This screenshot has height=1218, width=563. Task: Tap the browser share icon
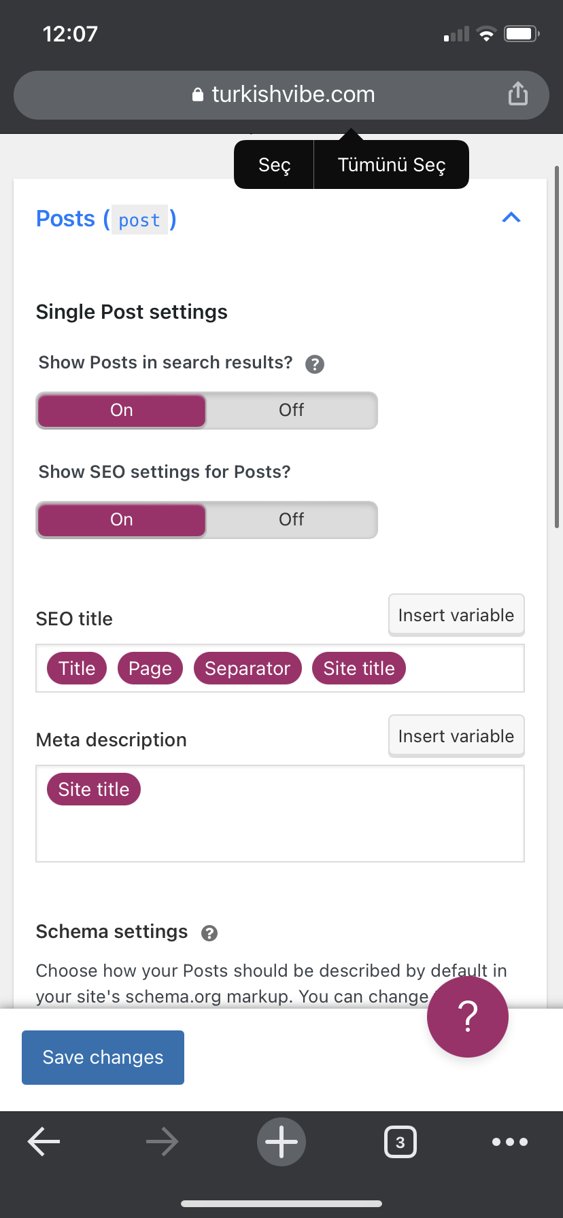point(518,94)
